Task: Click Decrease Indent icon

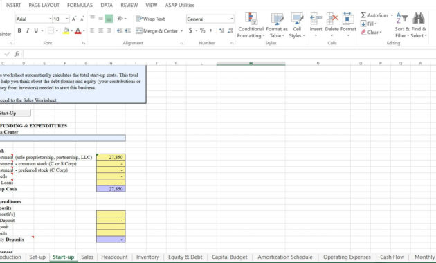Action: [120, 30]
